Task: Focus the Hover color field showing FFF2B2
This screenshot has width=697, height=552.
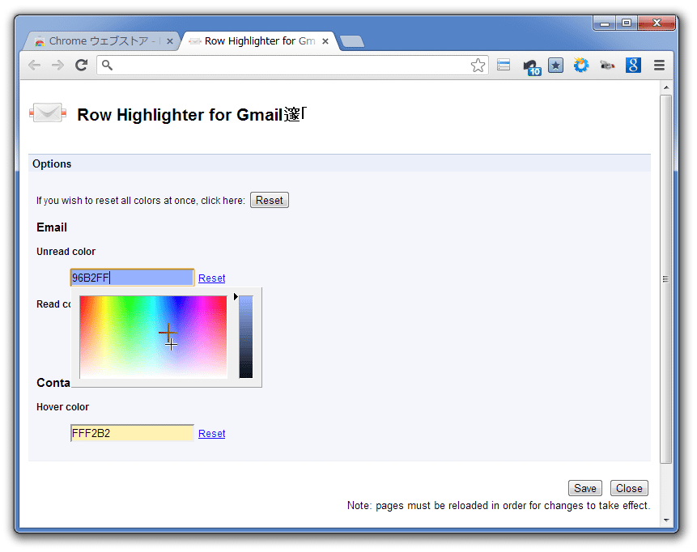Action: (133, 433)
